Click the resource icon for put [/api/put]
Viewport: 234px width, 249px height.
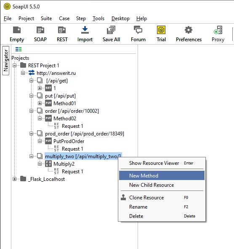pos(40,95)
